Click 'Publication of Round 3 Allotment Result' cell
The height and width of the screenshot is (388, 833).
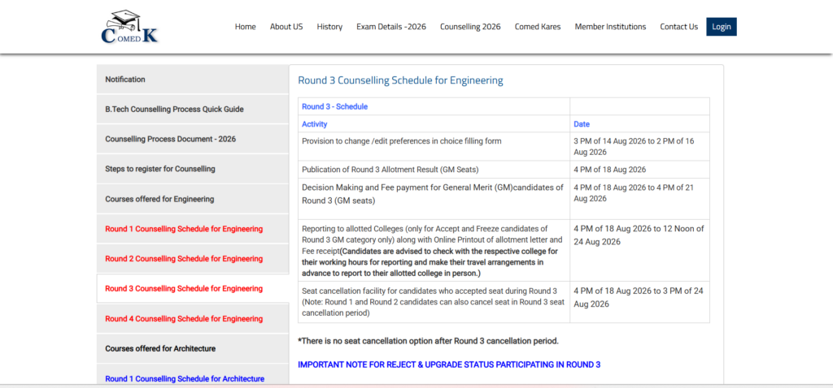click(x=434, y=170)
